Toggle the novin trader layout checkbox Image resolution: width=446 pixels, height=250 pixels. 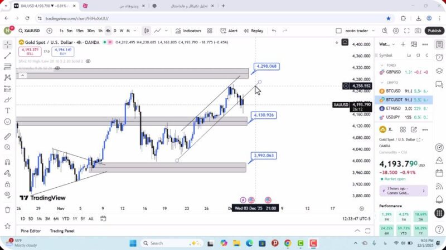(x=339, y=31)
